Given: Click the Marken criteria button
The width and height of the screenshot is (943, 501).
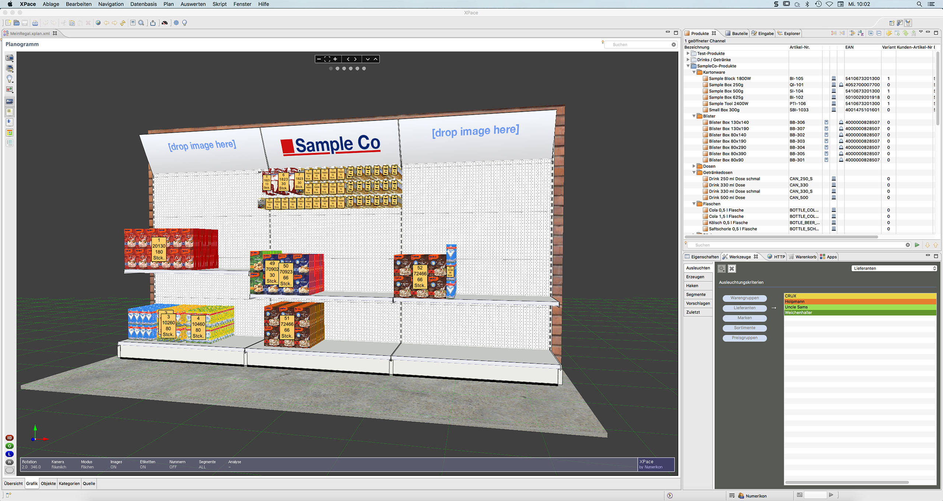Looking at the screenshot, I should click(744, 318).
